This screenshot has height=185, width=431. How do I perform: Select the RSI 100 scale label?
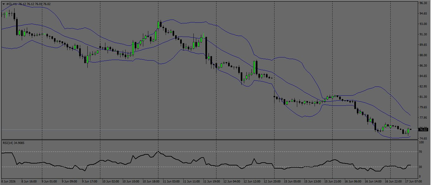tap(422, 142)
